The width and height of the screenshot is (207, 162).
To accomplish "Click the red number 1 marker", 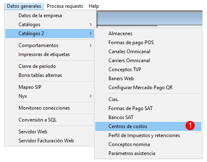I will coord(190,126).
